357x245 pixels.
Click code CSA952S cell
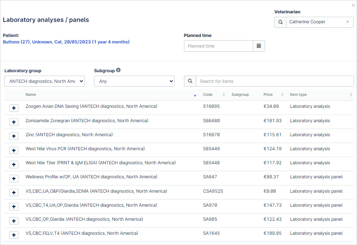coord(213,191)
